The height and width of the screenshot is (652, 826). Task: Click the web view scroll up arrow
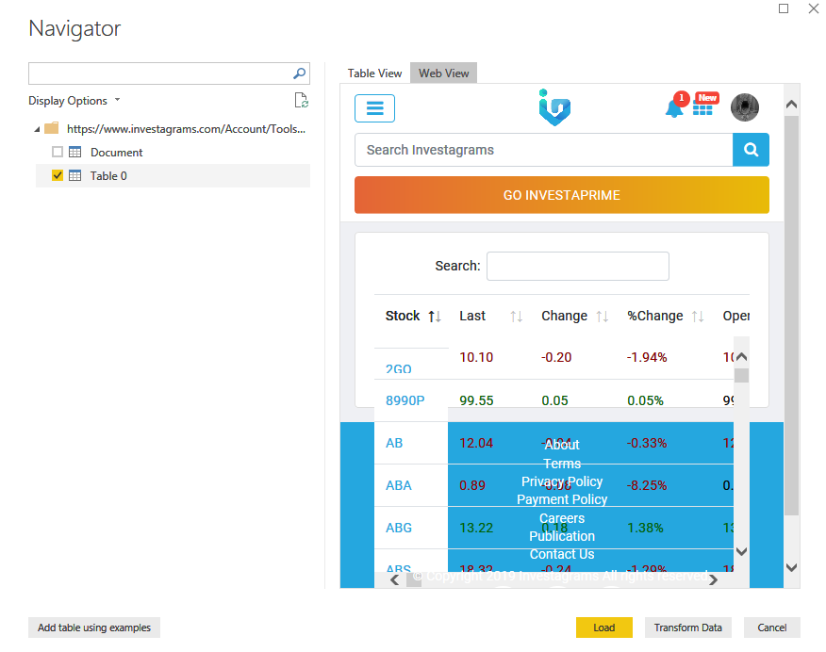(x=791, y=105)
